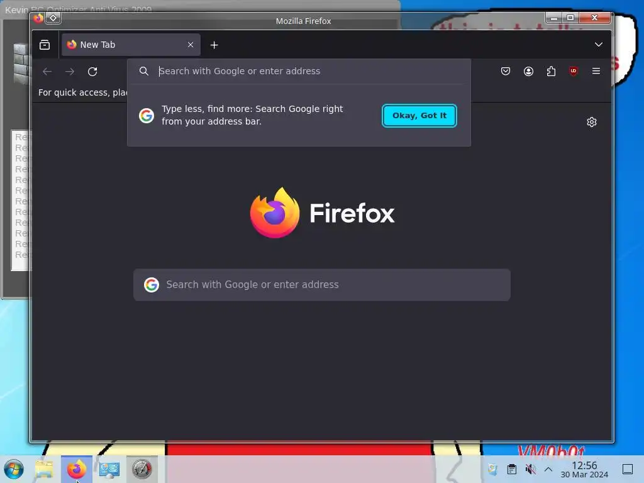The width and height of the screenshot is (644, 483).
Task: Reload the current page
Action: (x=92, y=72)
